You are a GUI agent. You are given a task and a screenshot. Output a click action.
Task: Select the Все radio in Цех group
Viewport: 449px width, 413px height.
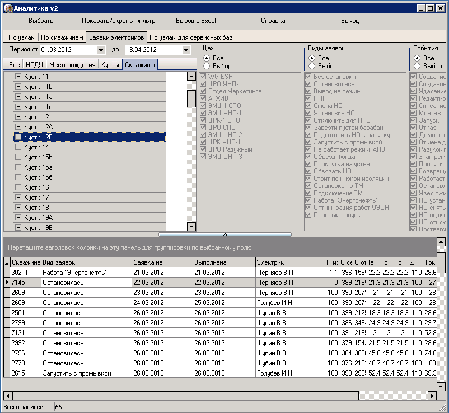click(x=207, y=58)
